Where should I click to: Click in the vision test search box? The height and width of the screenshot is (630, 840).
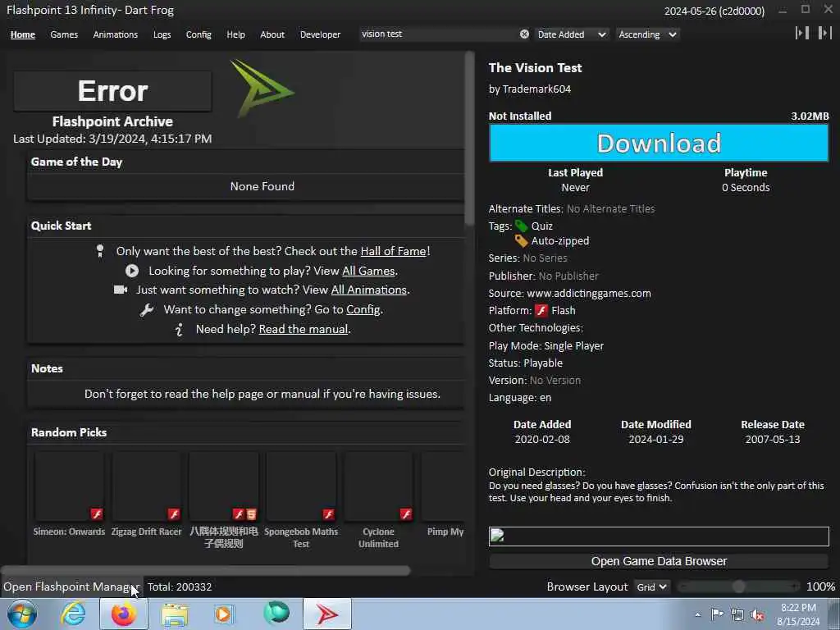tap(440, 34)
